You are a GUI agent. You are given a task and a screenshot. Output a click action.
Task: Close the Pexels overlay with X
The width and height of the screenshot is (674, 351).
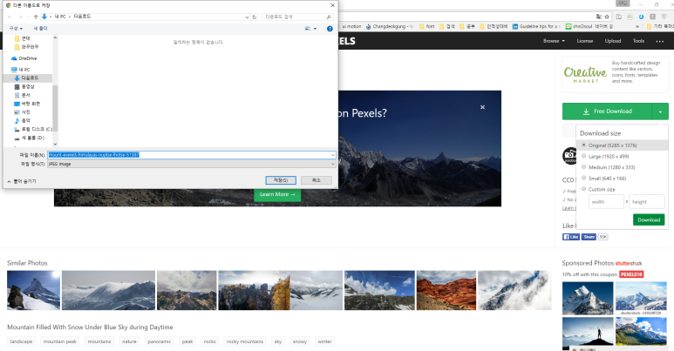tap(482, 107)
